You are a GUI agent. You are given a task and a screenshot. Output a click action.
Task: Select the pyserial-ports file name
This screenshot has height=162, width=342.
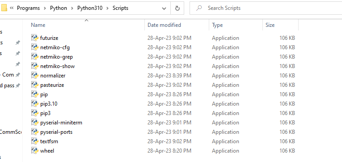point(56,132)
